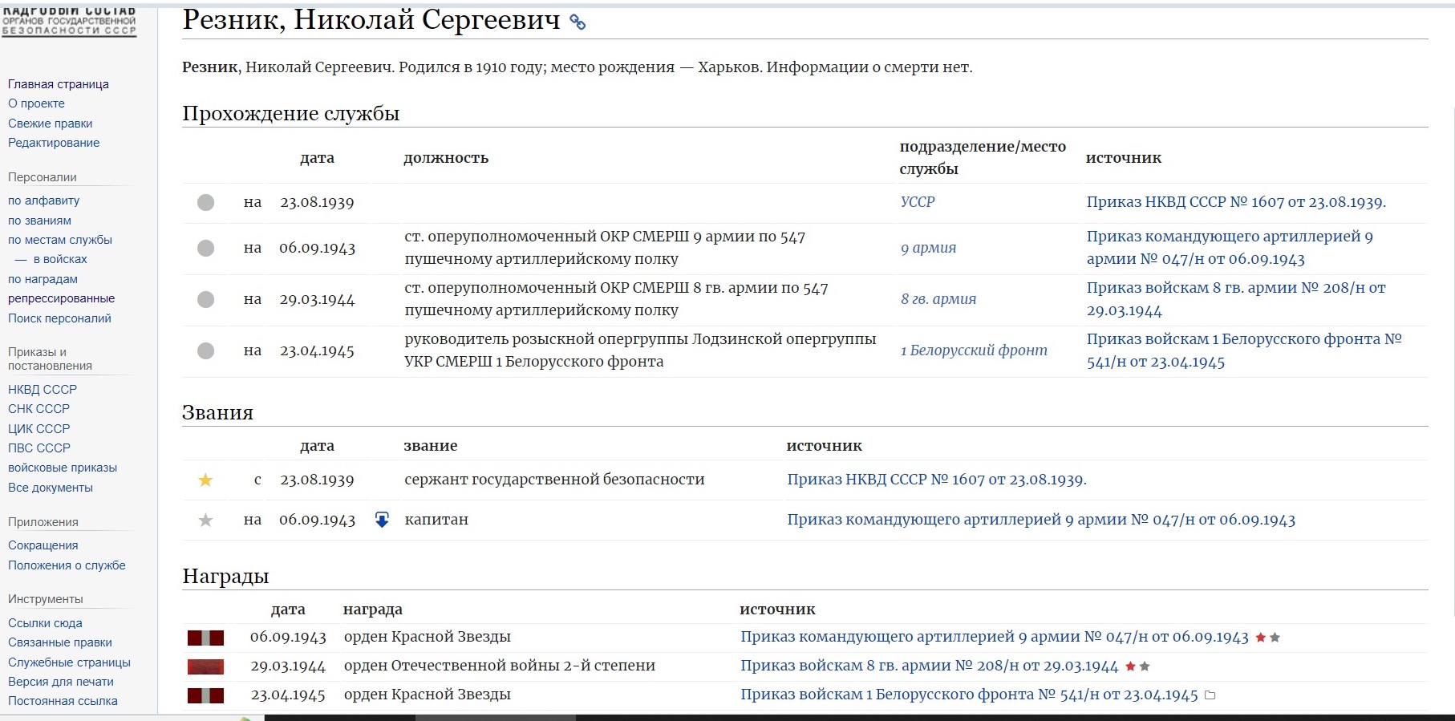The width and height of the screenshot is (1455, 721).
Task: Open Поиск персоналий
Action: pyautogui.click(x=59, y=318)
